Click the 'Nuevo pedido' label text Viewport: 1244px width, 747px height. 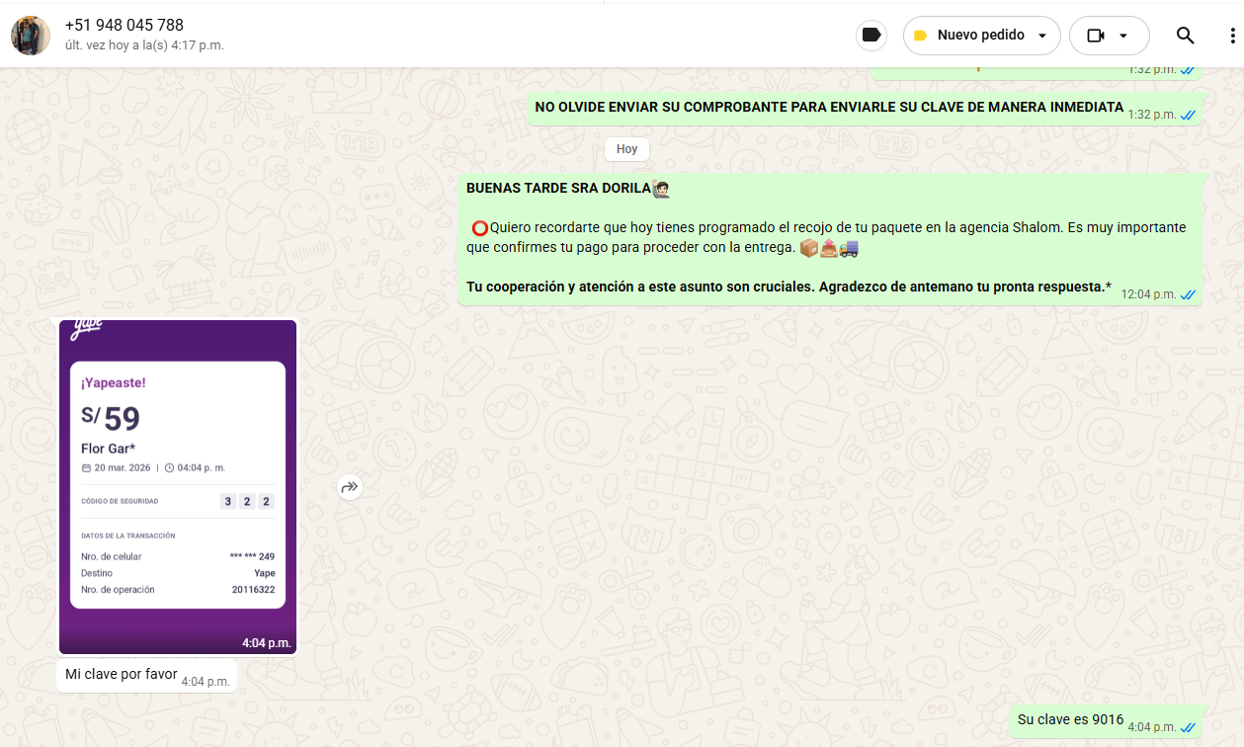[x=980, y=36]
